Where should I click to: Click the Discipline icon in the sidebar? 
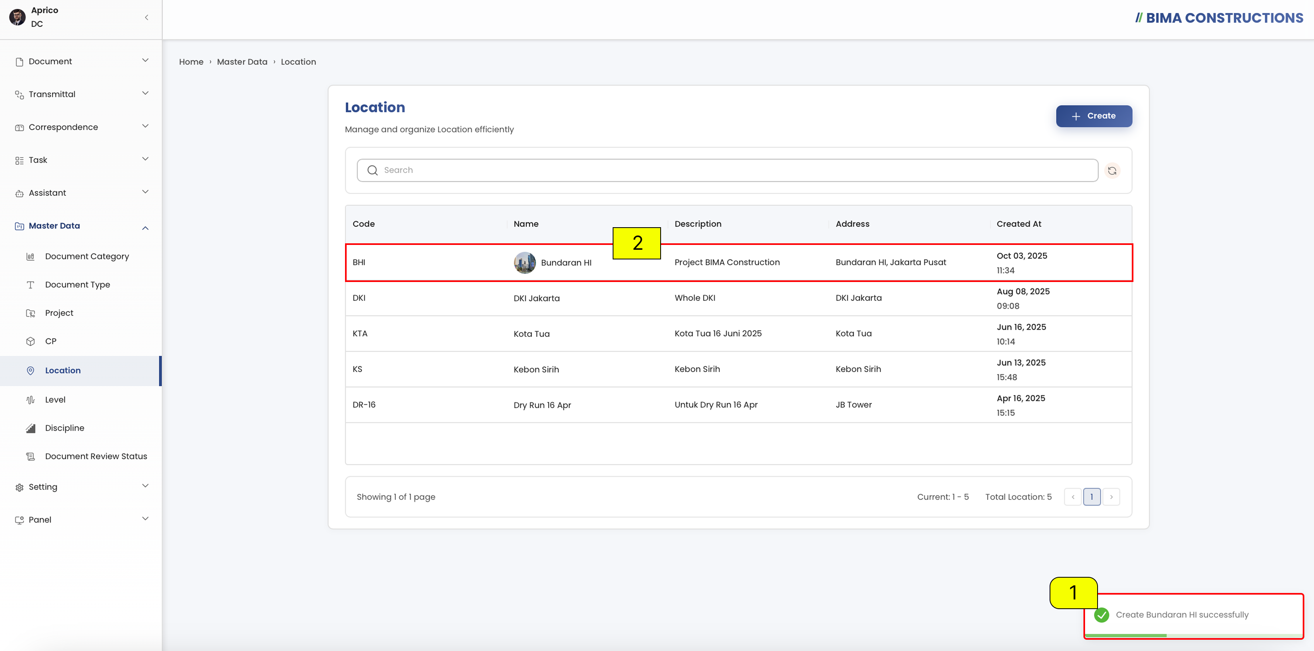pyautogui.click(x=31, y=428)
